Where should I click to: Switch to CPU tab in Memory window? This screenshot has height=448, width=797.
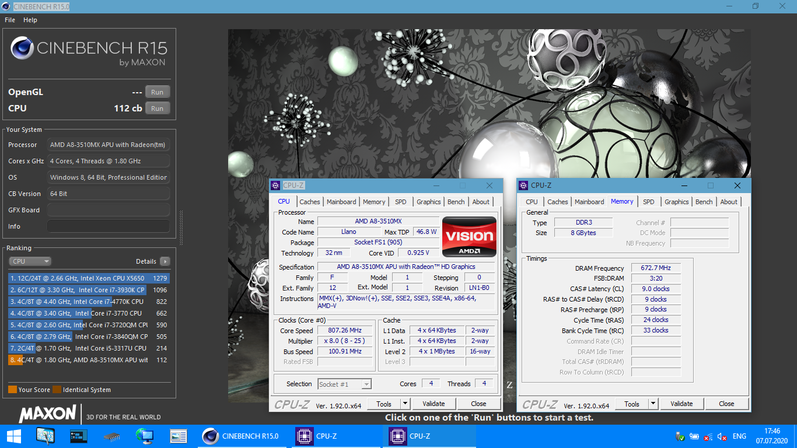532,202
